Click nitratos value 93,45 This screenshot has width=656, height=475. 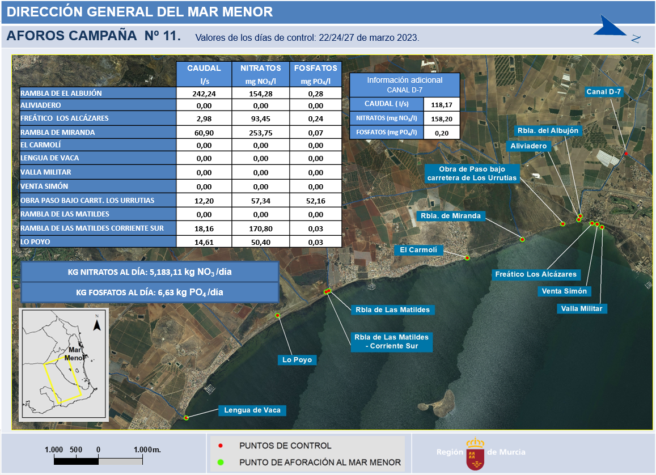[x=261, y=119]
